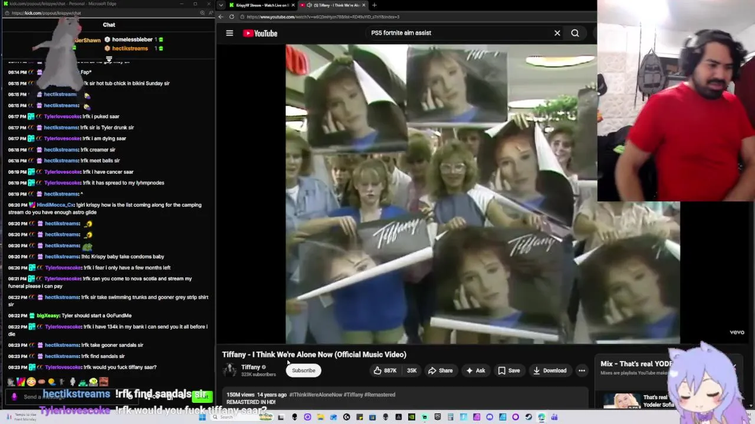Viewport: 755px width, 424px height.
Task: Open the Ask button under the video
Action: [475, 370]
